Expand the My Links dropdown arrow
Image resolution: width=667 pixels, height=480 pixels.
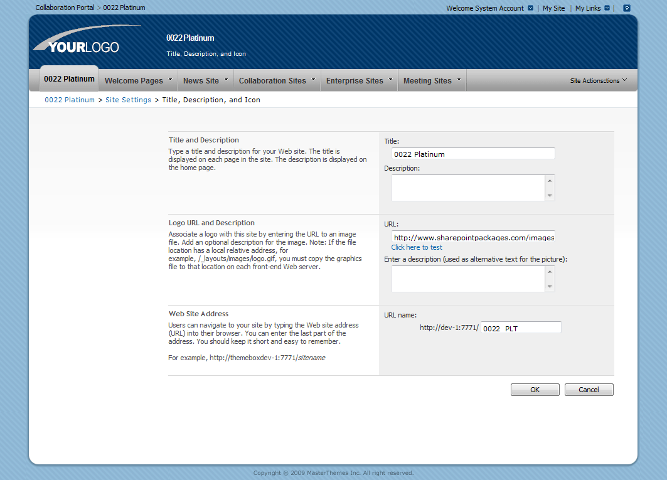607,8
